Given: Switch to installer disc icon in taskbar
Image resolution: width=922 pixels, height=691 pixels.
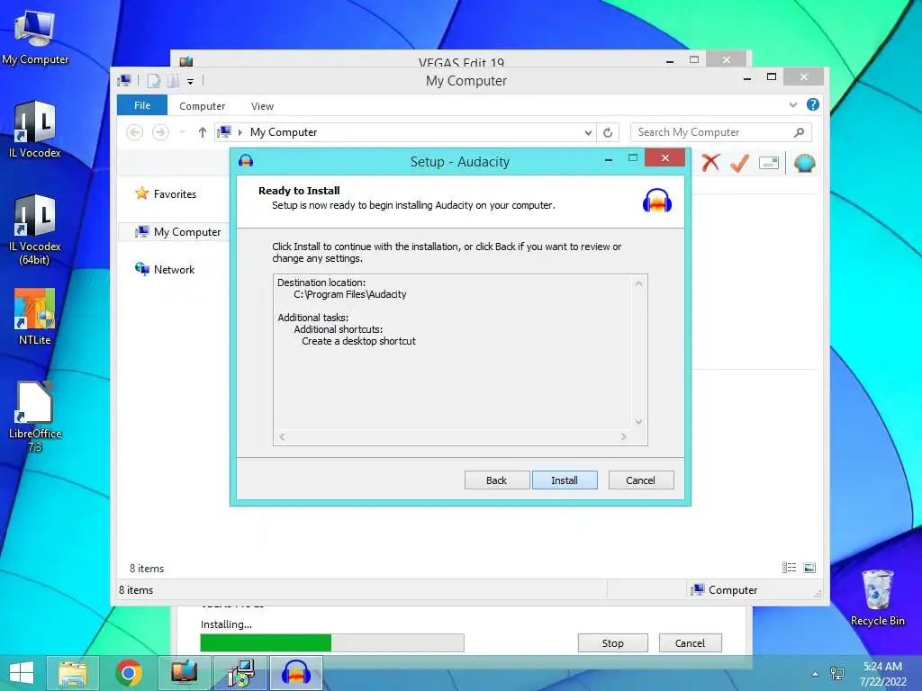Looking at the screenshot, I should pos(241,673).
